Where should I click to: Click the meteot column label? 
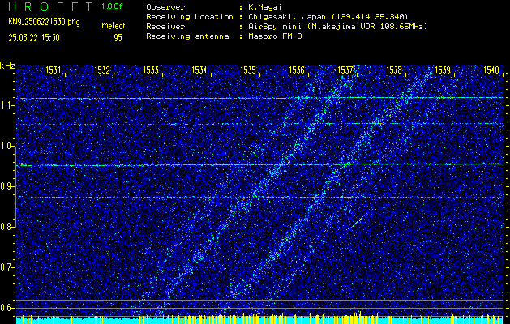tap(114, 26)
